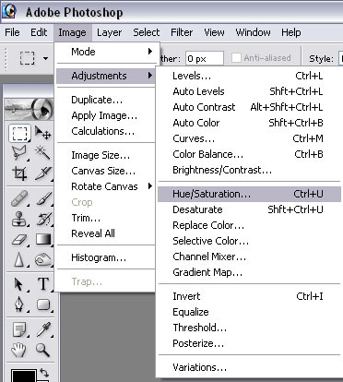Image resolution: width=343 pixels, height=382 pixels.
Task: Select the Pen tool
Action: [x=19, y=305]
